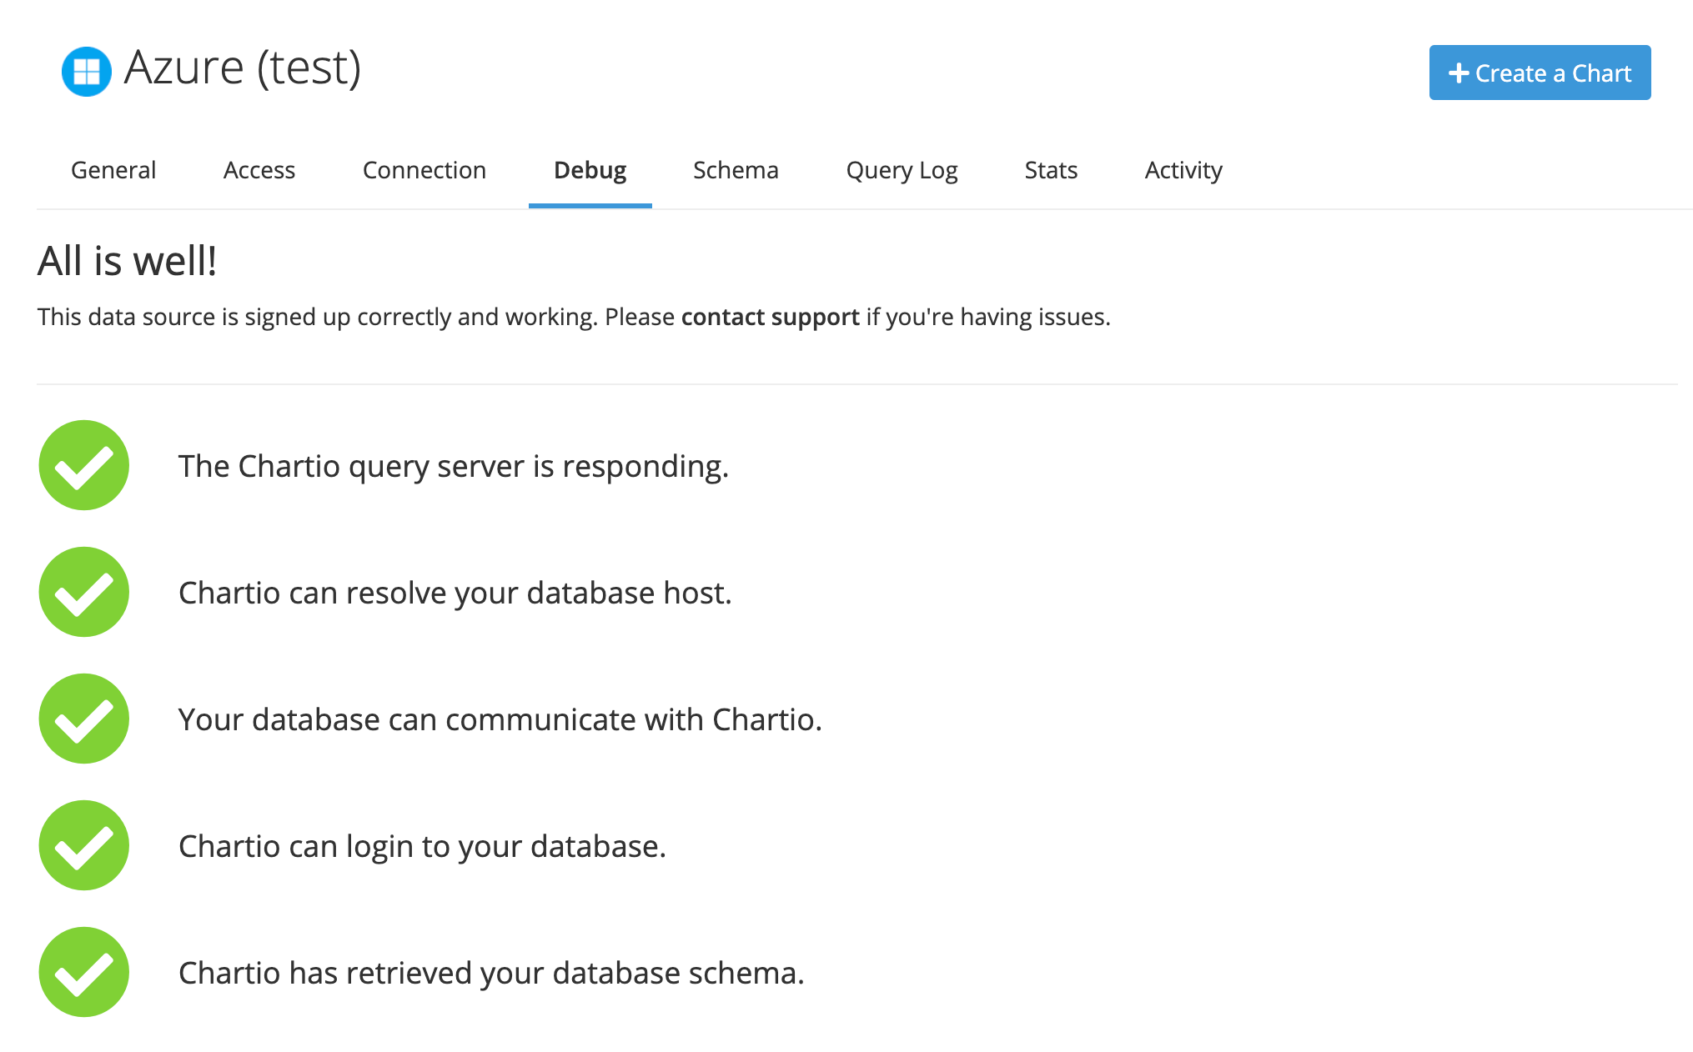Select the Stats tab

point(1049,168)
